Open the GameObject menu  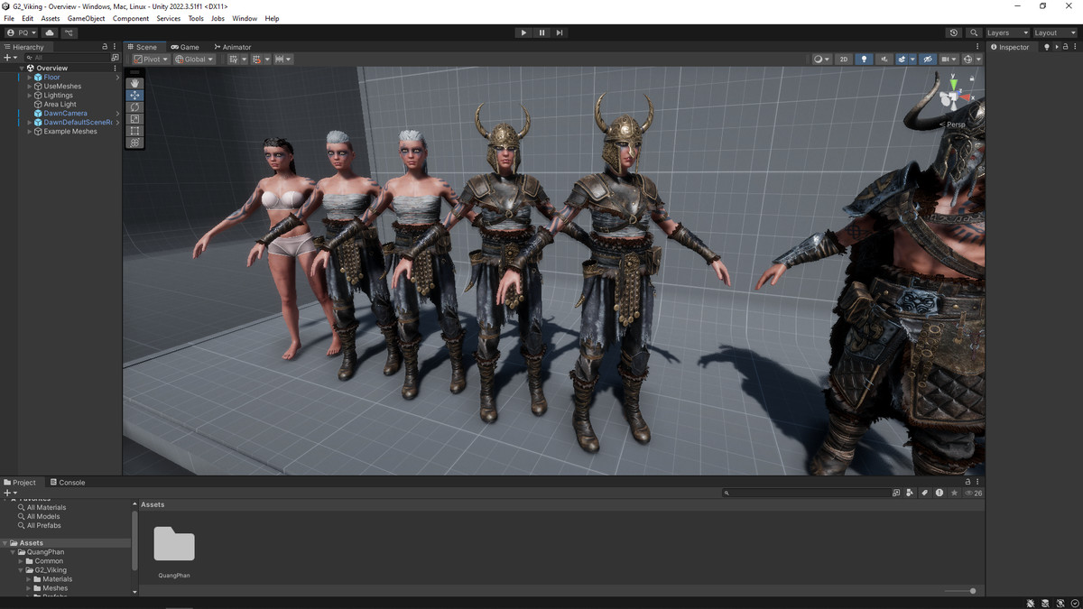(x=86, y=18)
